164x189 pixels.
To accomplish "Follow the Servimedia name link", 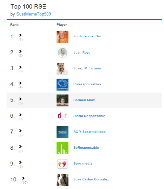I will (83, 164).
